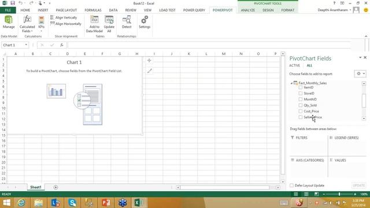Open the Chart Styles brush button

coord(149,70)
